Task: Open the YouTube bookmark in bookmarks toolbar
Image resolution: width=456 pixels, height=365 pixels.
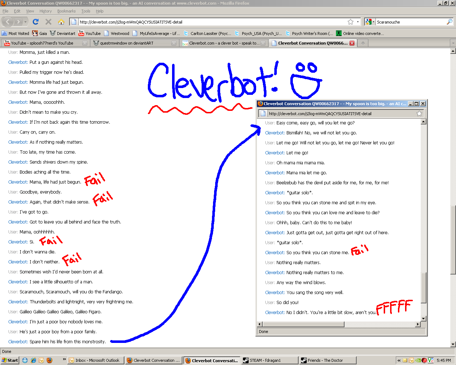Action: 89,33
